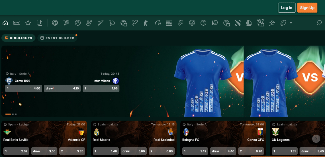Select the MMA icon
Viewport: 325px width, 157px height.
click(x=169, y=23)
